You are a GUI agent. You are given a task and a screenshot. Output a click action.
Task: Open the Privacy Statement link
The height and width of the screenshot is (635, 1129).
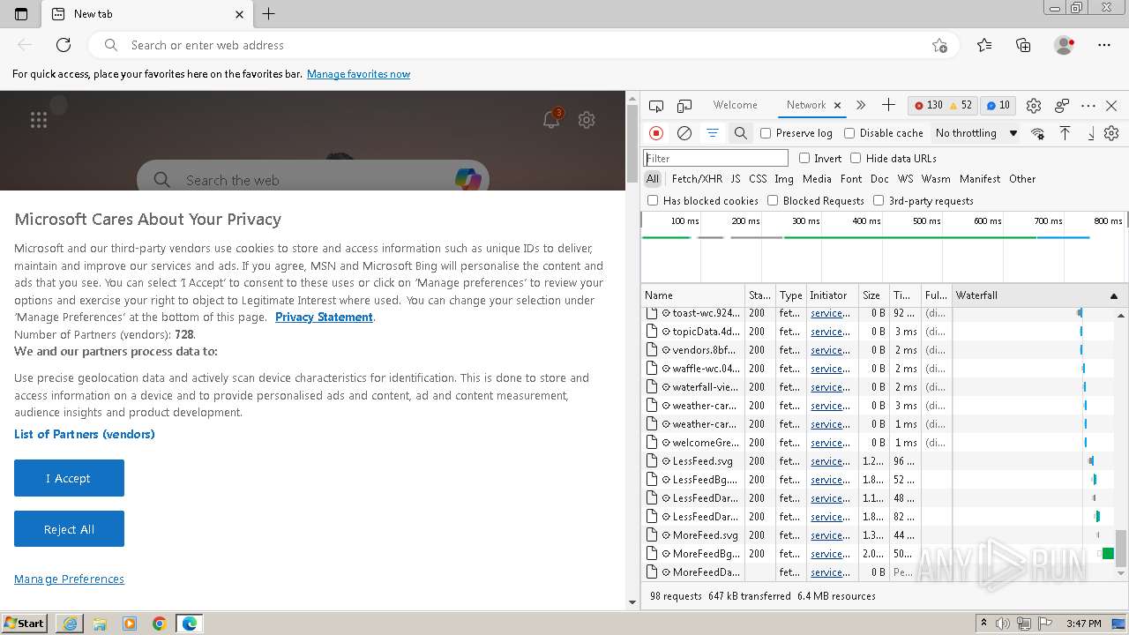click(x=324, y=317)
